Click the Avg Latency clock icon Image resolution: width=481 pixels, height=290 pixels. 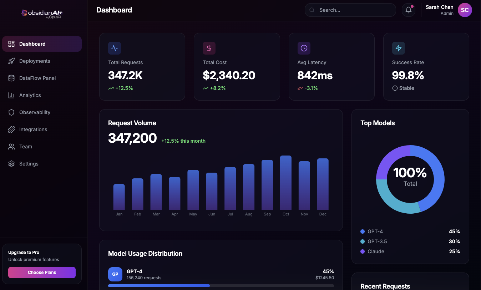coord(304,48)
